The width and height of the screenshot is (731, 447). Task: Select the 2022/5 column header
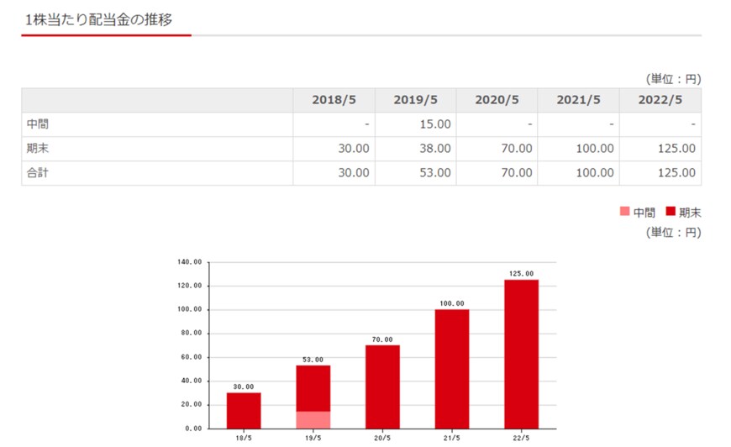tap(660, 100)
